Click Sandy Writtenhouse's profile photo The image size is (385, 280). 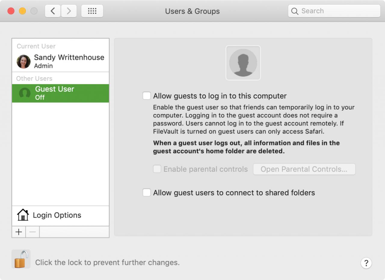[x=23, y=62]
